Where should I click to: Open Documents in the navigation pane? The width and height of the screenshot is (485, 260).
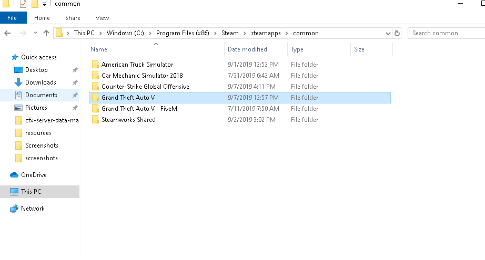click(41, 95)
